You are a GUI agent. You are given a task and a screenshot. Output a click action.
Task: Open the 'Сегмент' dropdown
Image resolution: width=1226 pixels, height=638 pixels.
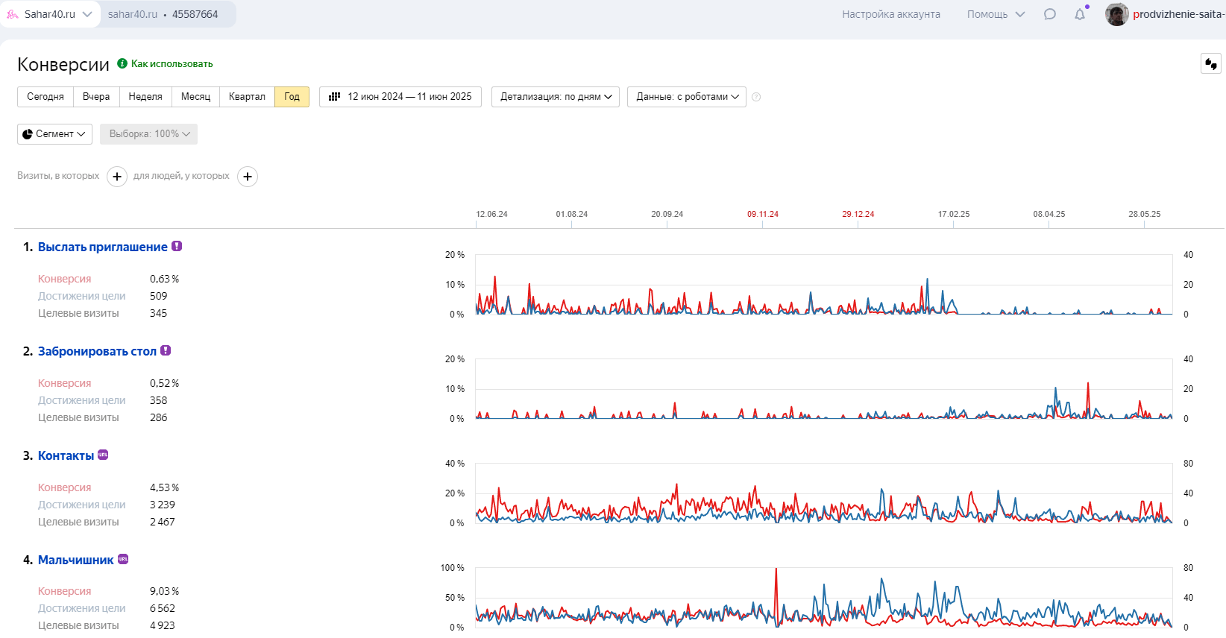click(x=54, y=134)
